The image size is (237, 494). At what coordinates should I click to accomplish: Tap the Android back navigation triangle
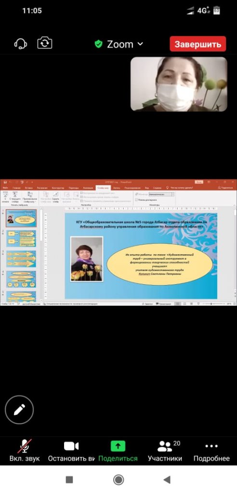(x=167, y=480)
